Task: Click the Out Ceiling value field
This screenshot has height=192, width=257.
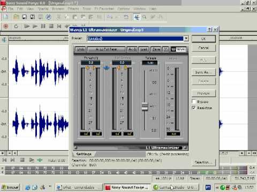Action: pos(122,62)
